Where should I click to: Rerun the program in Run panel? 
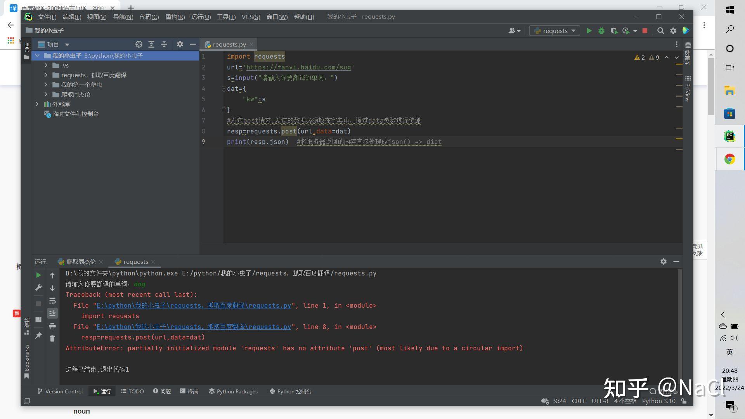[x=38, y=275]
